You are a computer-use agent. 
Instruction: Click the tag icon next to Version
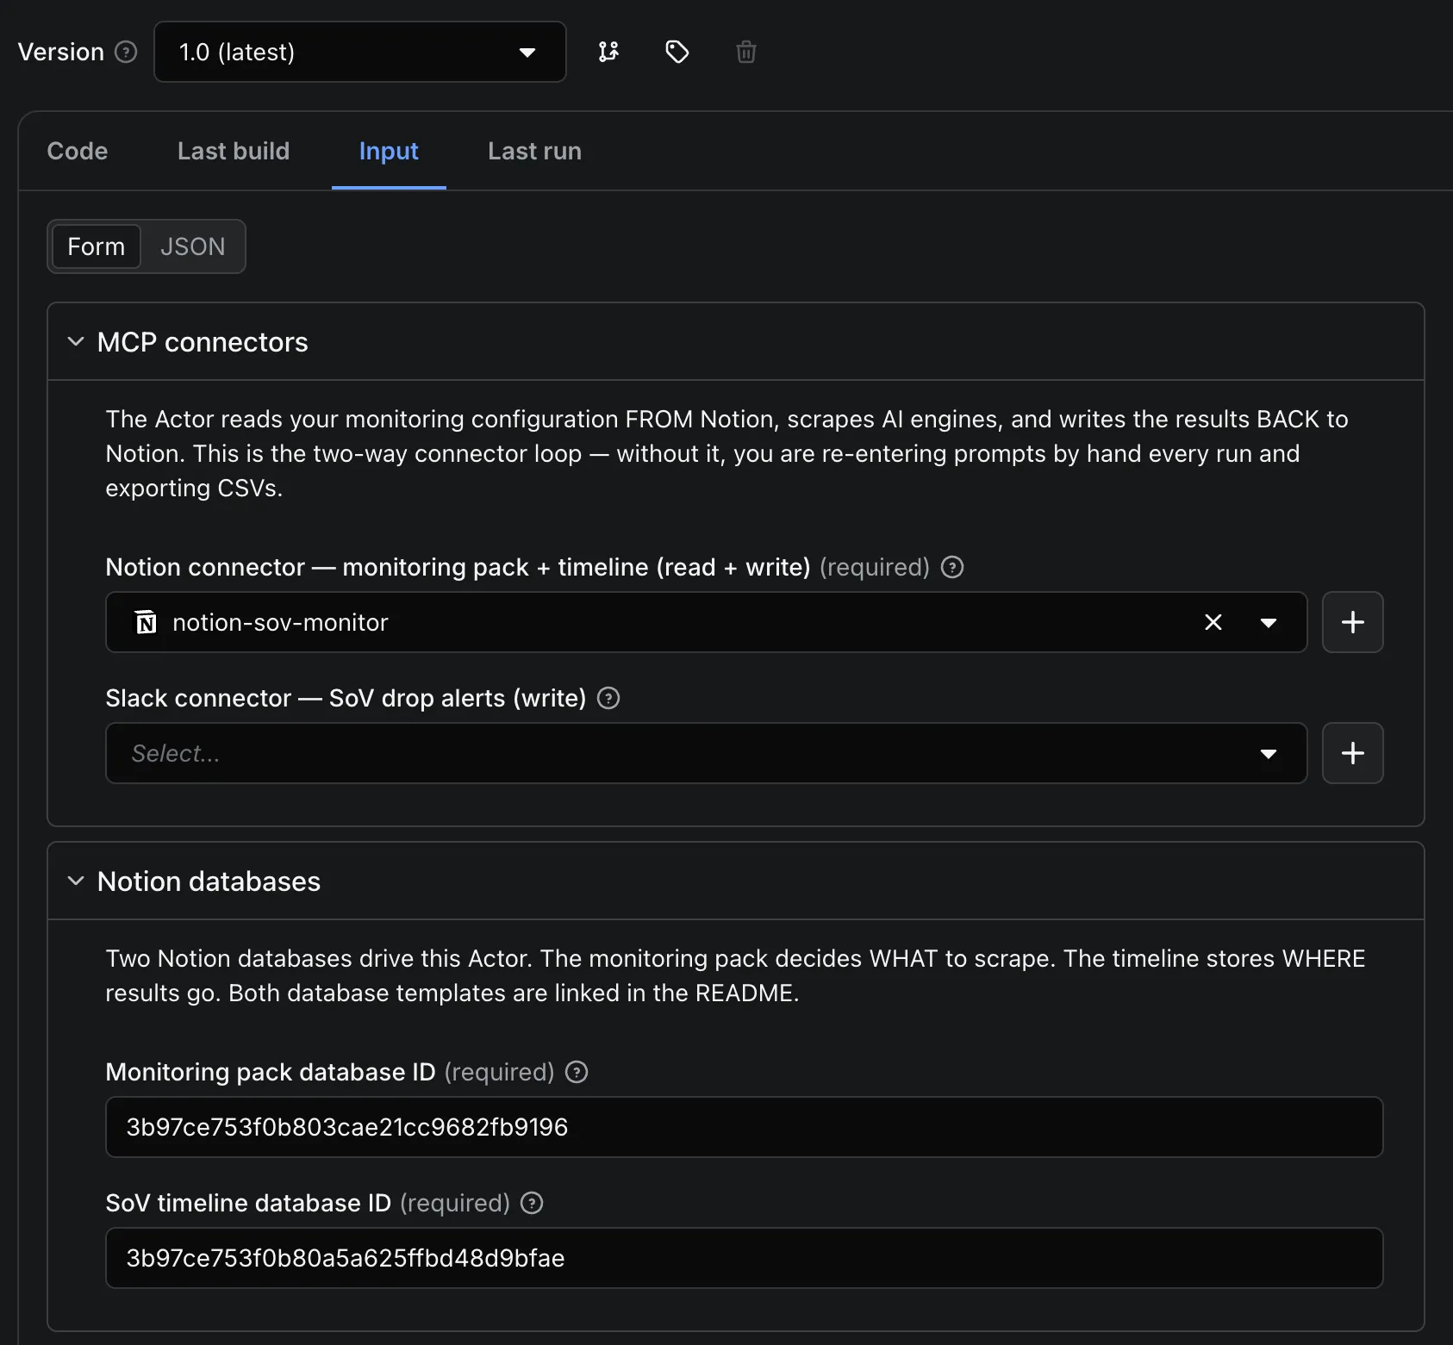point(677,52)
